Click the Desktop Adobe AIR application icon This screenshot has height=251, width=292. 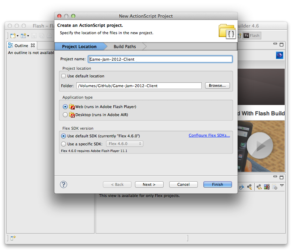[72, 115]
